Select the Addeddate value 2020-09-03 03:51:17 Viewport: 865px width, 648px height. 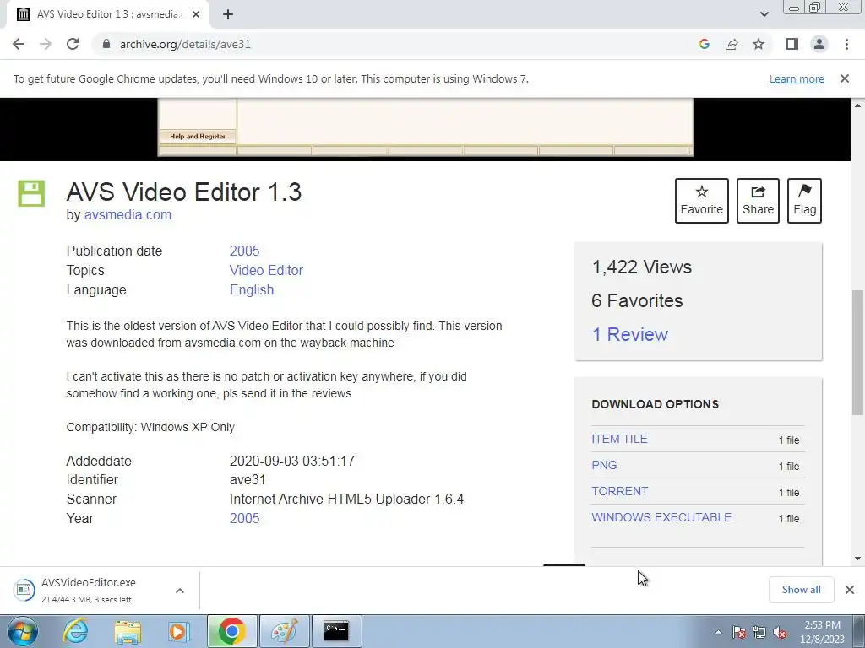pyautogui.click(x=291, y=461)
